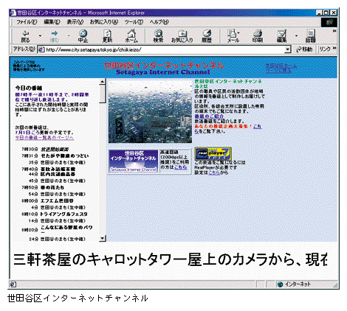Screen dimensions: 347x311
Task: Follow the 世田谷区ホーム link in the header
Action: [x=281, y=68]
